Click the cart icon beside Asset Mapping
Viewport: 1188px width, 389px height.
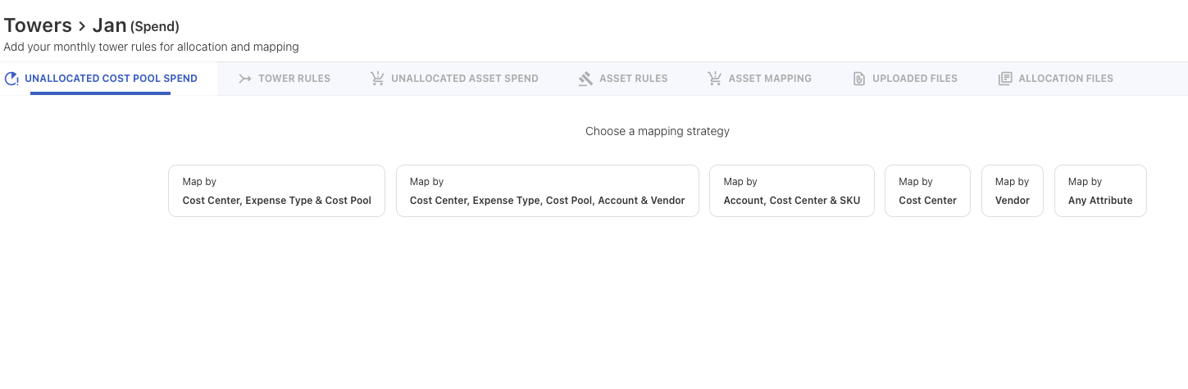click(714, 79)
